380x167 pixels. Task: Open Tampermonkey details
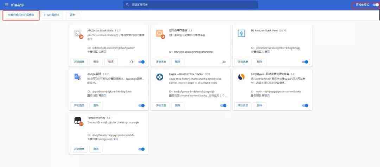pos(79,149)
